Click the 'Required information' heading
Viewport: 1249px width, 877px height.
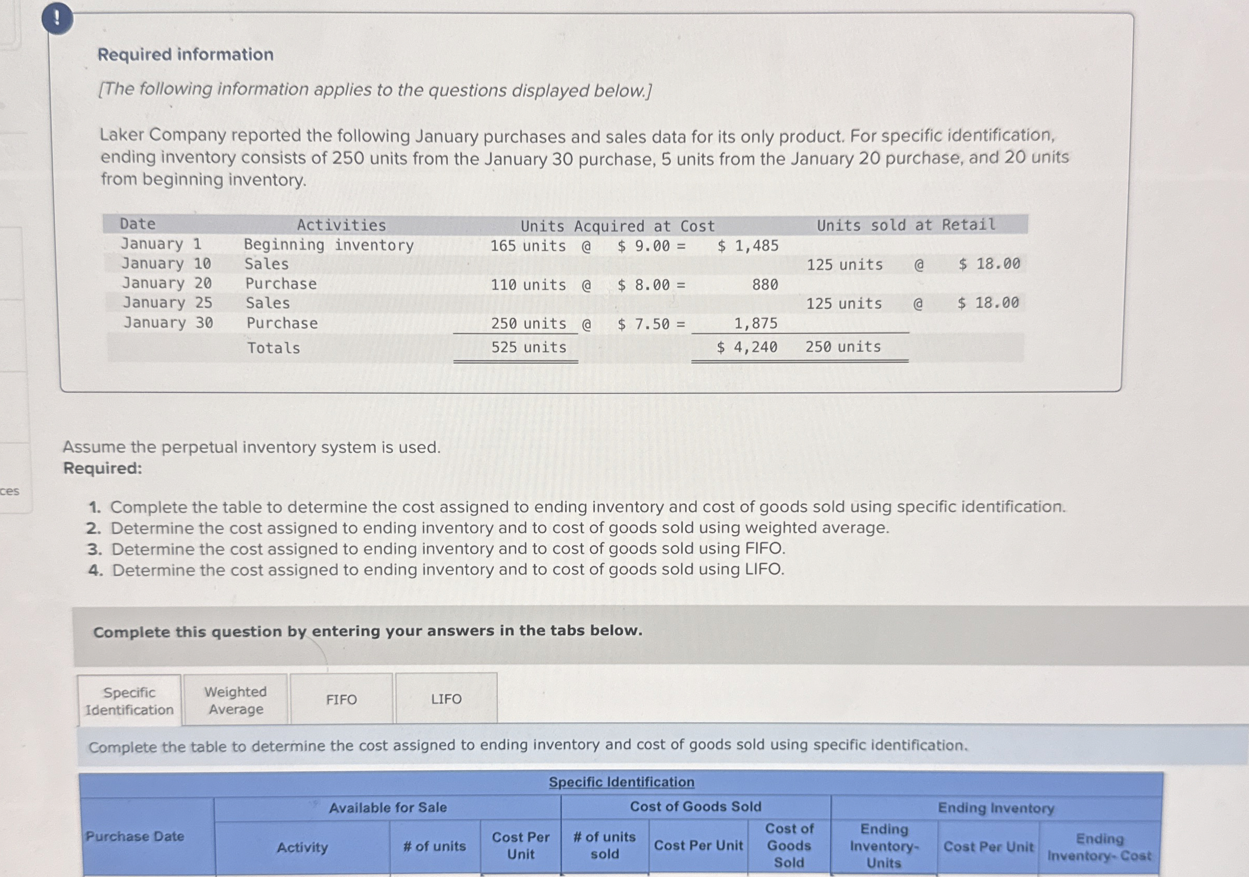coord(186,54)
